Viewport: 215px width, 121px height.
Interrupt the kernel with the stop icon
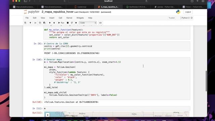pos(68,23)
